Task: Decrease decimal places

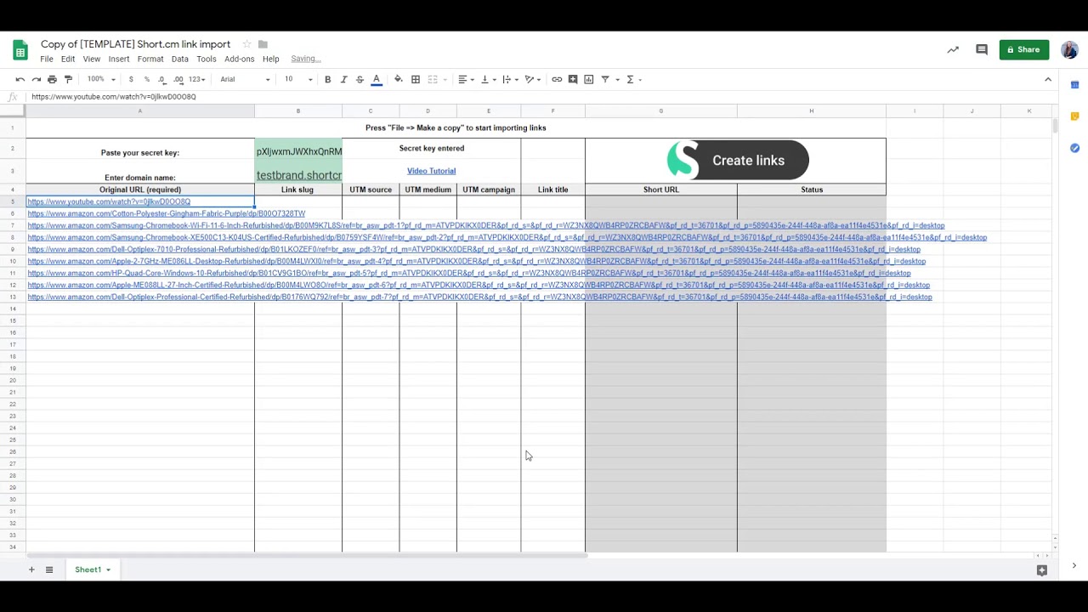Action: point(161,79)
